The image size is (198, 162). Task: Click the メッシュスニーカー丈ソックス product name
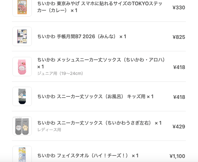click(101, 60)
